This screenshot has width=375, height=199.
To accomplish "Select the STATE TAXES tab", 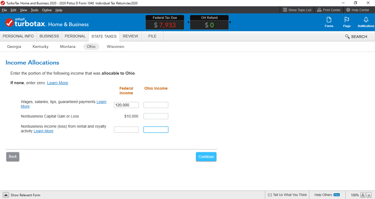I will 104,36.
